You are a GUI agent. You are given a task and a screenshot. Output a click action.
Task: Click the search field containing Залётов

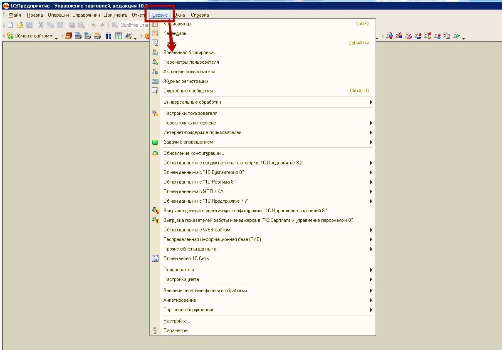pyautogui.click(x=134, y=25)
